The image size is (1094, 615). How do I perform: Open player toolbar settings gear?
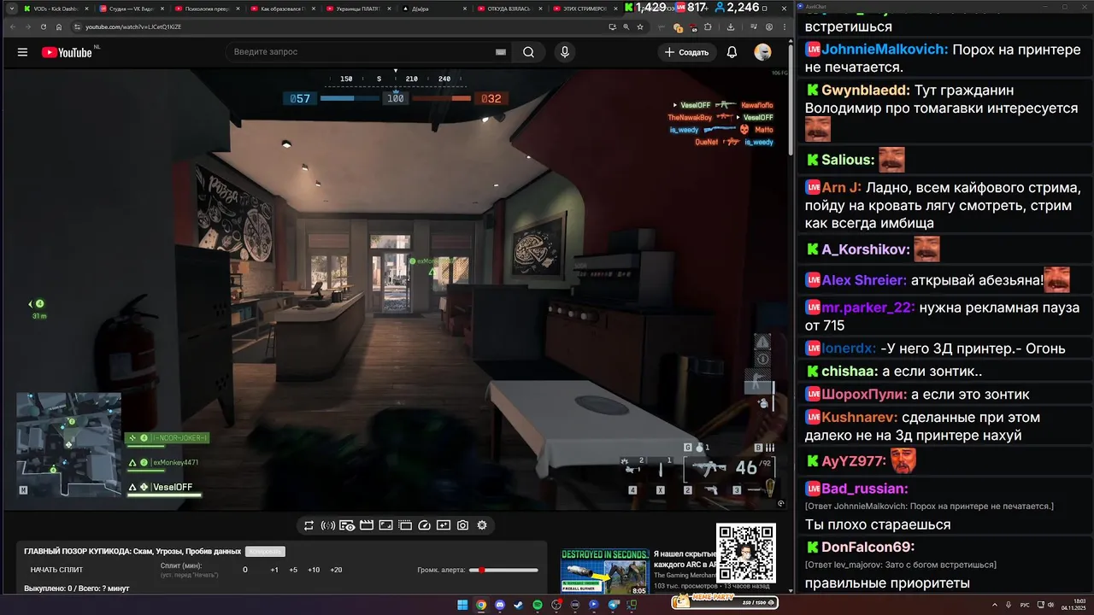click(x=482, y=525)
